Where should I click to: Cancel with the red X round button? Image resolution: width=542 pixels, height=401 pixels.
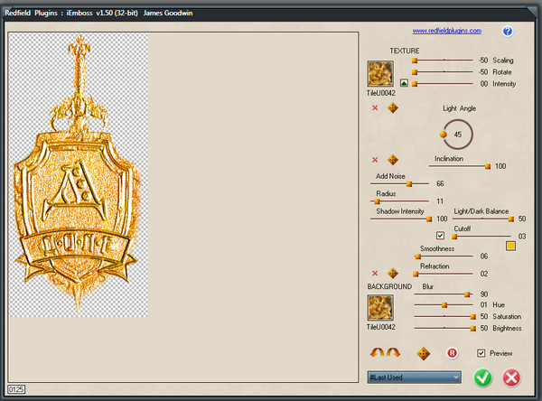(x=511, y=378)
